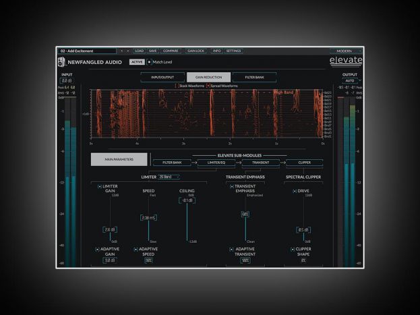Click the output level meter
This screenshot has height=315, width=420.
pyautogui.click(x=347, y=181)
